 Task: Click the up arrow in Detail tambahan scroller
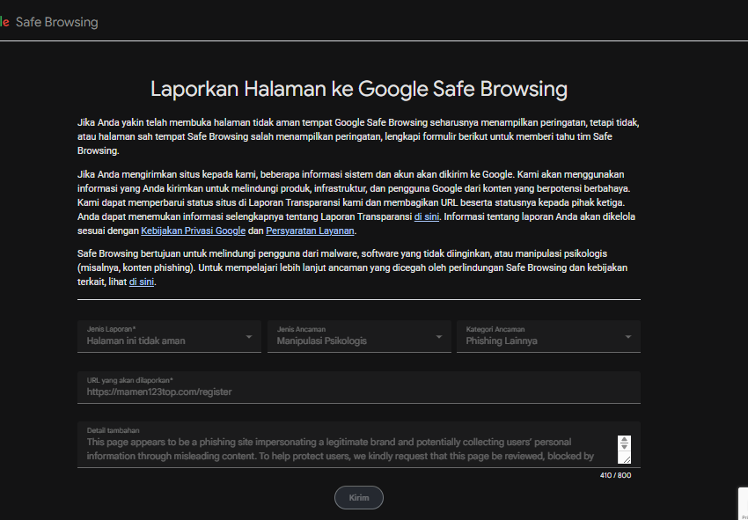(624, 440)
